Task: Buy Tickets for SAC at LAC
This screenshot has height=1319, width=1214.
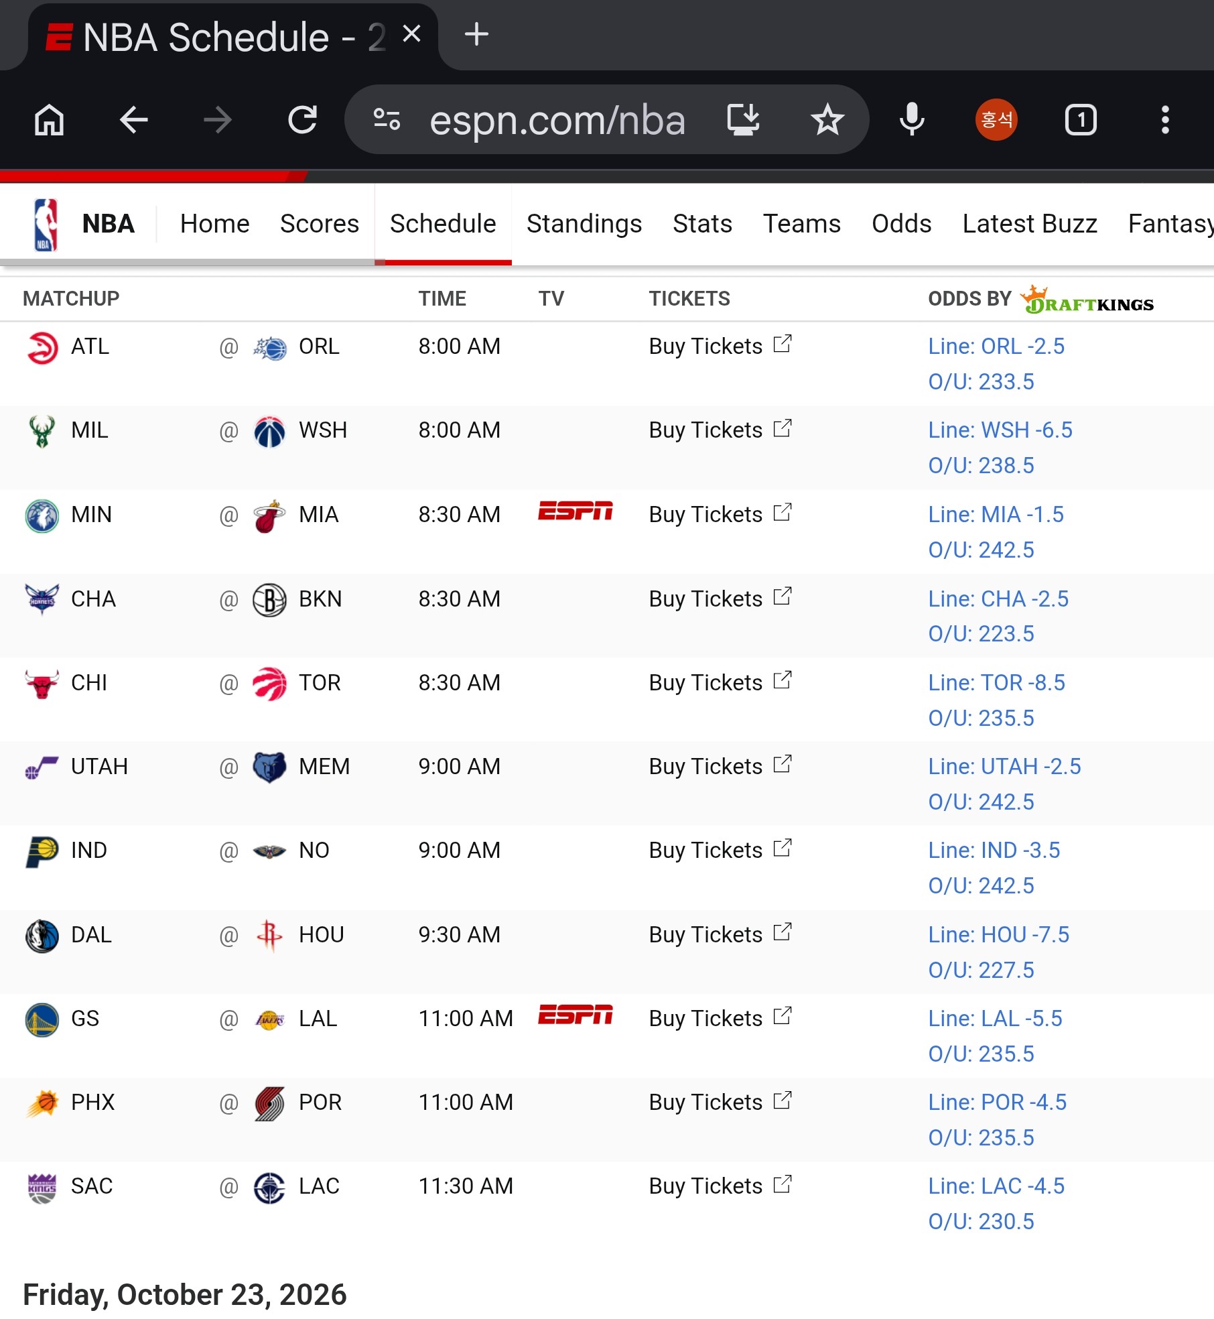Action: tap(720, 1186)
